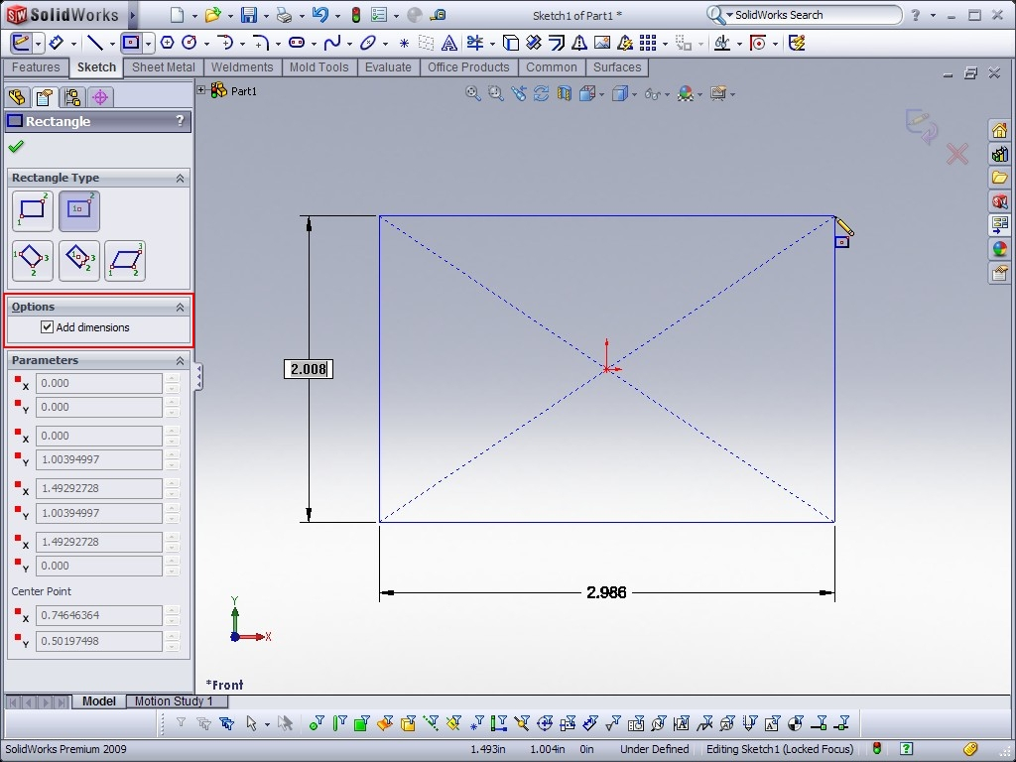Select Center Rectangle type in the panel
Image resolution: width=1016 pixels, height=762 pixels.
(78, 210)
